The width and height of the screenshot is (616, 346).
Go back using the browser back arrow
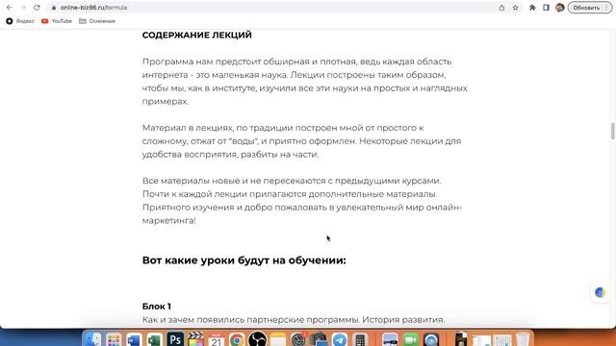coord(9,8)
